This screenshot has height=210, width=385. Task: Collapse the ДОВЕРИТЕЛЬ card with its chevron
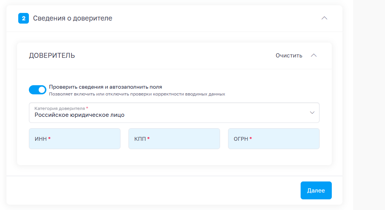[x=314, y=55]
